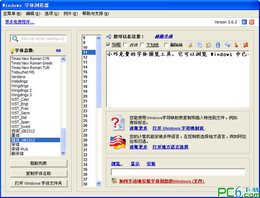The width and height of the screenshot is (260, 198).
Task: Open the 例外 menu
Action: 70,13
